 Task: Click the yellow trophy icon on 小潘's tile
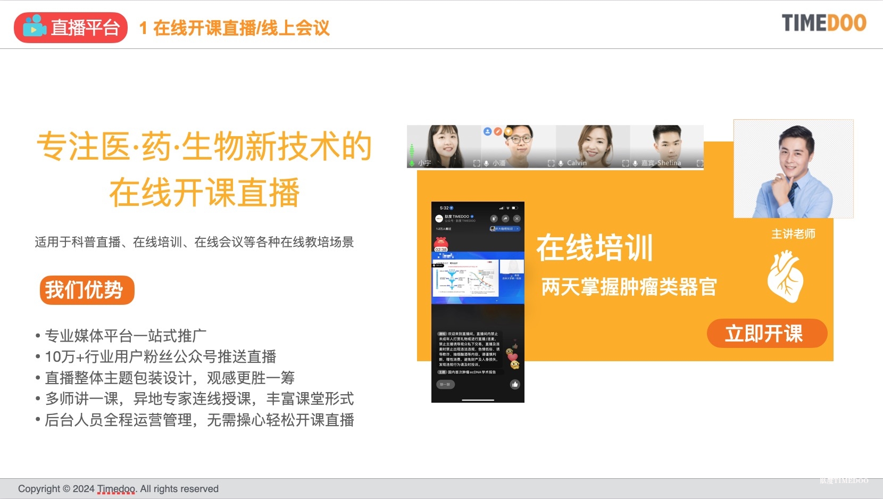coord(509,131)
